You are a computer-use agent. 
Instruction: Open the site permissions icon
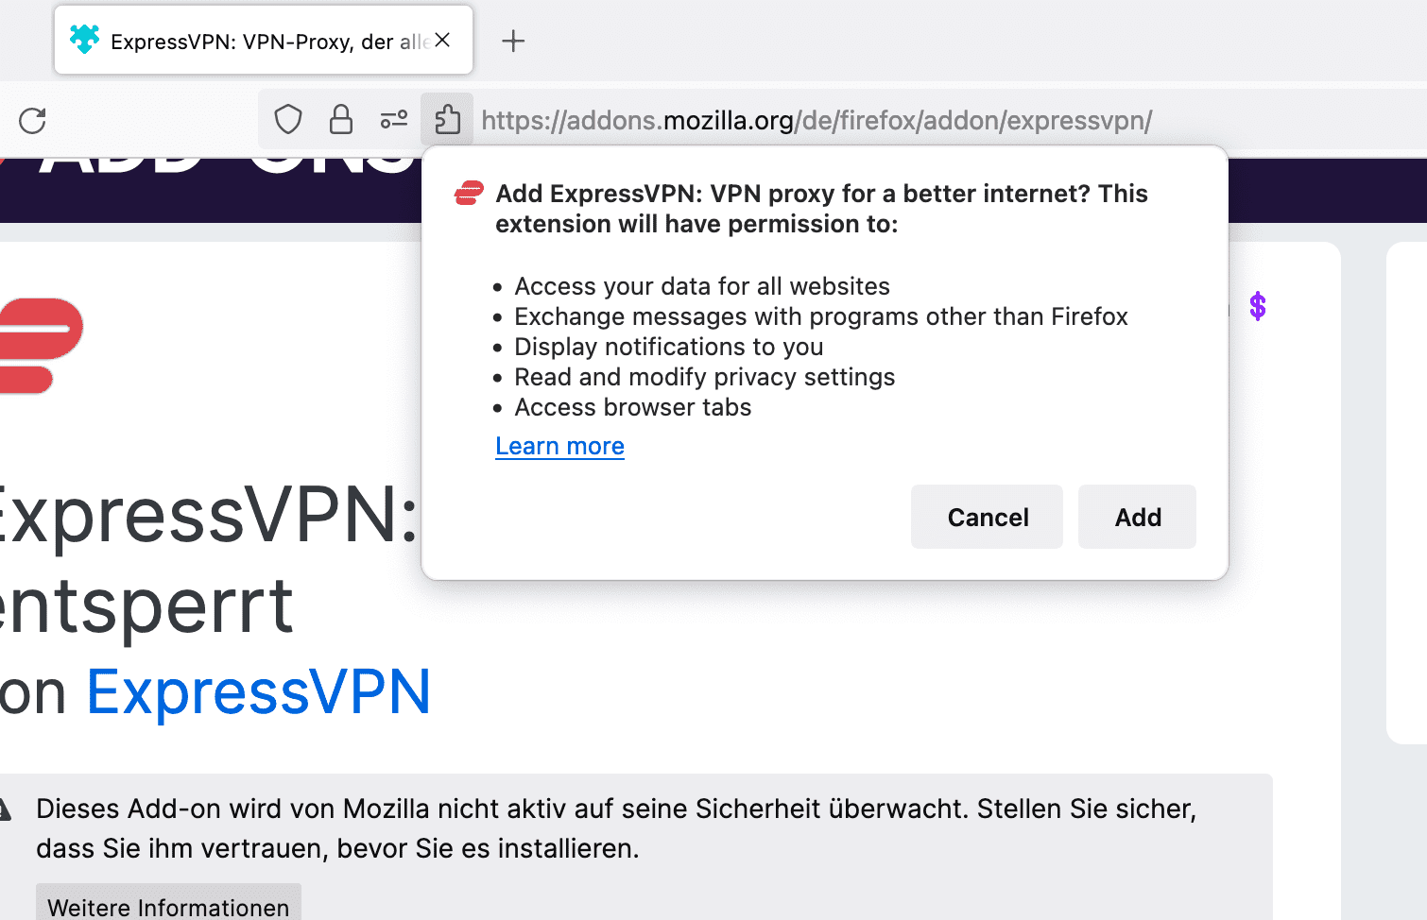pyautogui.click(x=394, y=120)
